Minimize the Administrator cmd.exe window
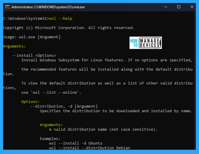Screen dimensions: 199x154 (166, 7)
